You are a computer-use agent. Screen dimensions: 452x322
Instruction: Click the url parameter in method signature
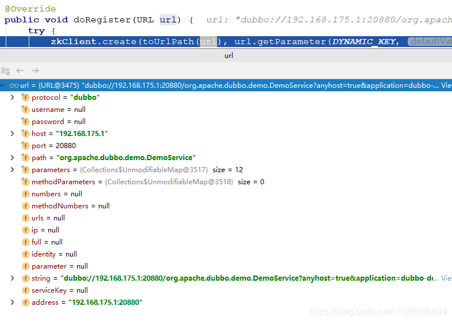tap(168, 20)
